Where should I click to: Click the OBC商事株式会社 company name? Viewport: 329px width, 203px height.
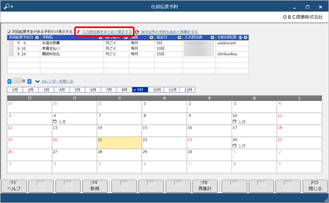pos(303,17)
